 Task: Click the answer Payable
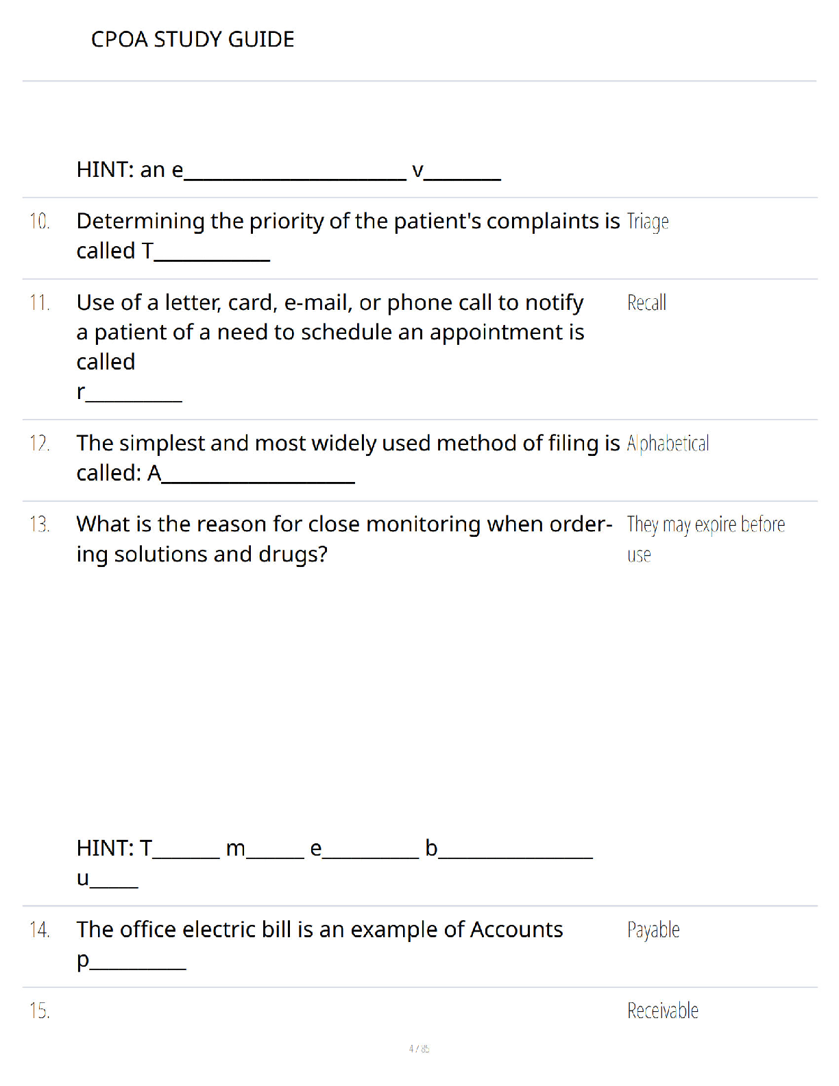[x=653, y=930]
